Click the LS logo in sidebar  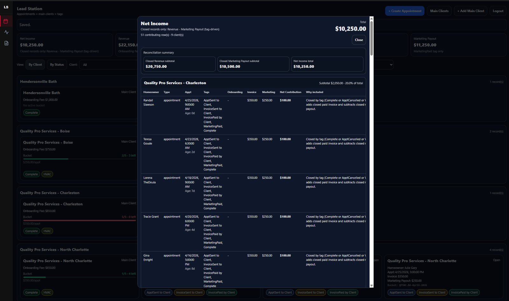point(6,7)
